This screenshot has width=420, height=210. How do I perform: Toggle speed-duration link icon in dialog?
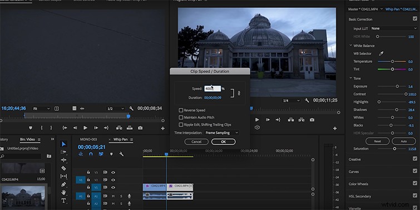[x=239, y=93]
